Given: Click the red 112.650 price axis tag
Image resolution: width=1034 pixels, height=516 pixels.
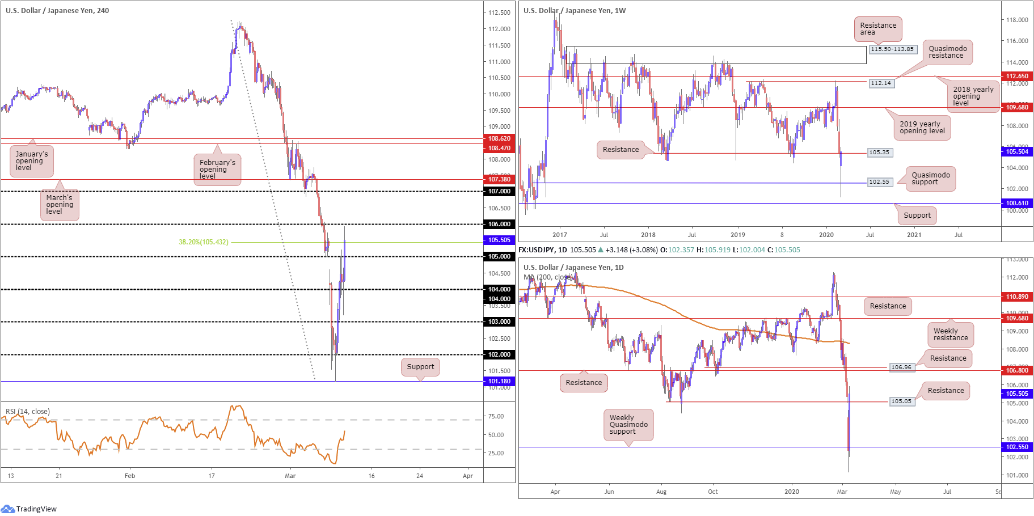Looking at the screenshot, I should coord(1016,76).
